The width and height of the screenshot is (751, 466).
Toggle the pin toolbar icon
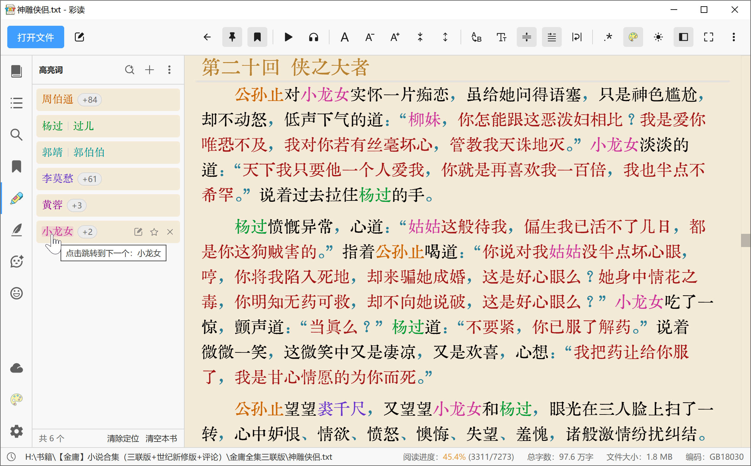point(232,37)
